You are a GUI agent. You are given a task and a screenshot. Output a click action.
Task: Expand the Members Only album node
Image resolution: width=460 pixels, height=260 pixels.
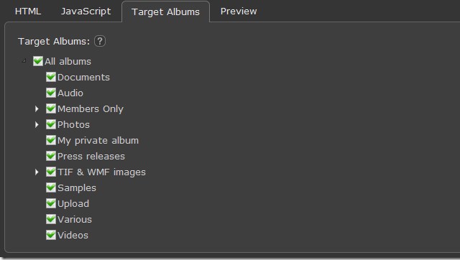[37, 108]
